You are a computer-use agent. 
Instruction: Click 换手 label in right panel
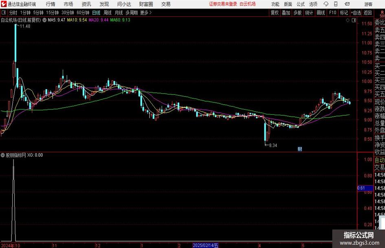pos(380,138)
